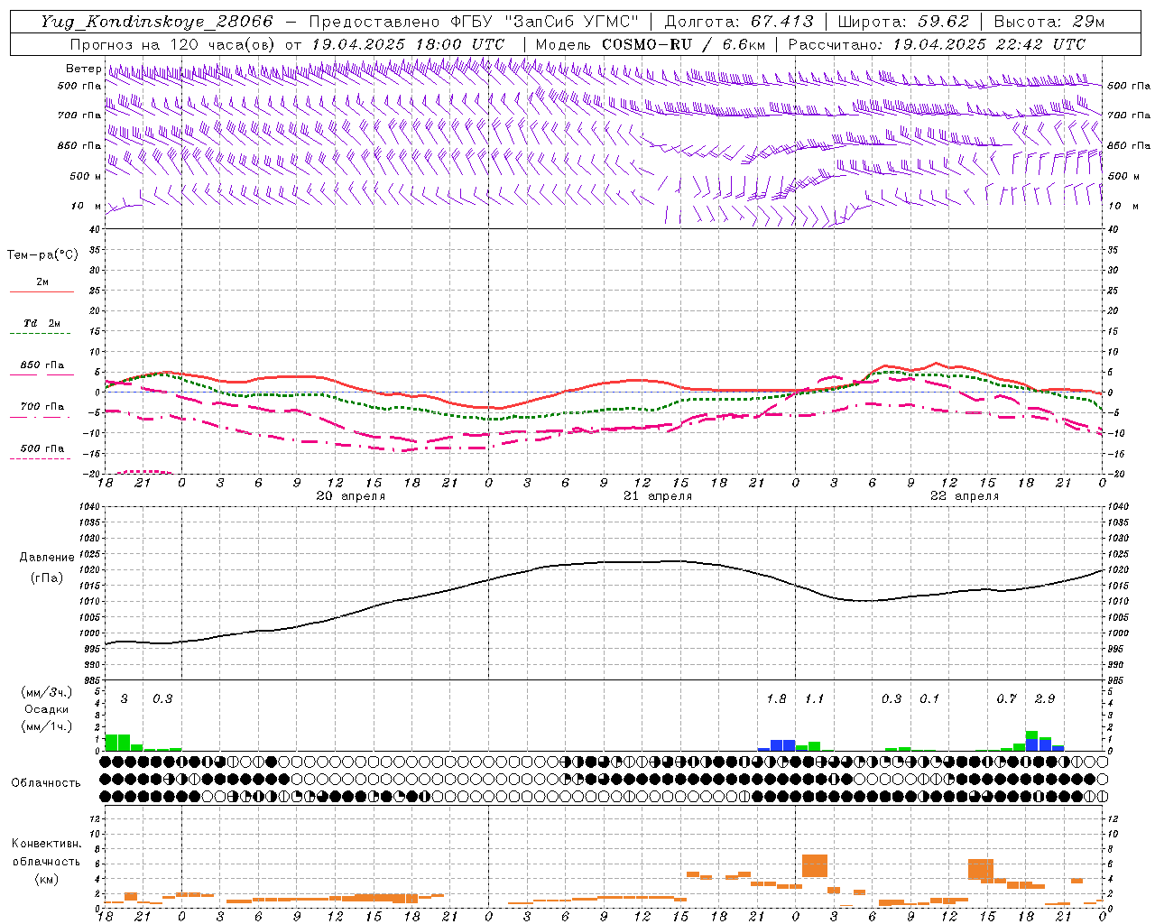Screen dimensions: 1155x924
Task: Click the (км) unit under convective cloudiness
Action: [x=47, y=879]
